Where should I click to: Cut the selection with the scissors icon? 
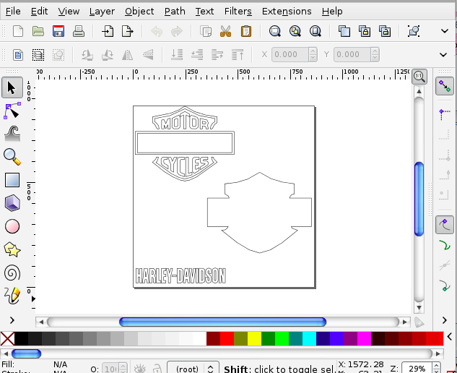click(225, 31)
